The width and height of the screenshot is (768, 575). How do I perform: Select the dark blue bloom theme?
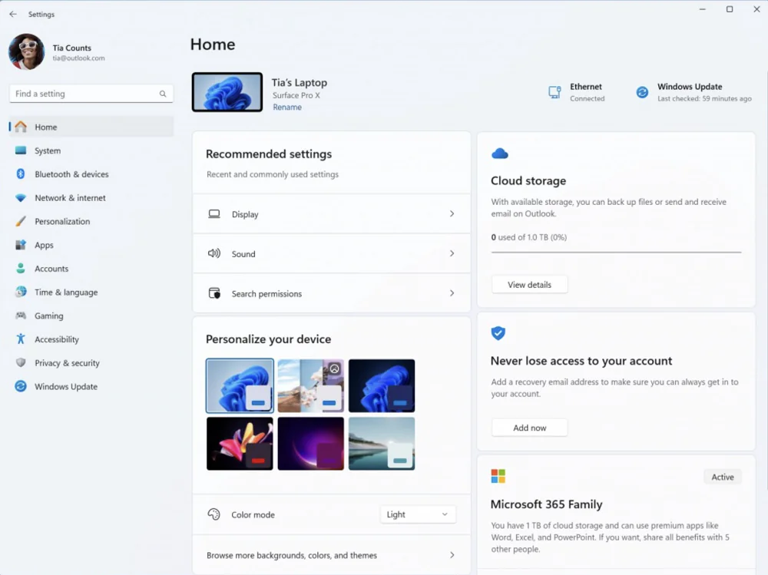tap(382, 385)
